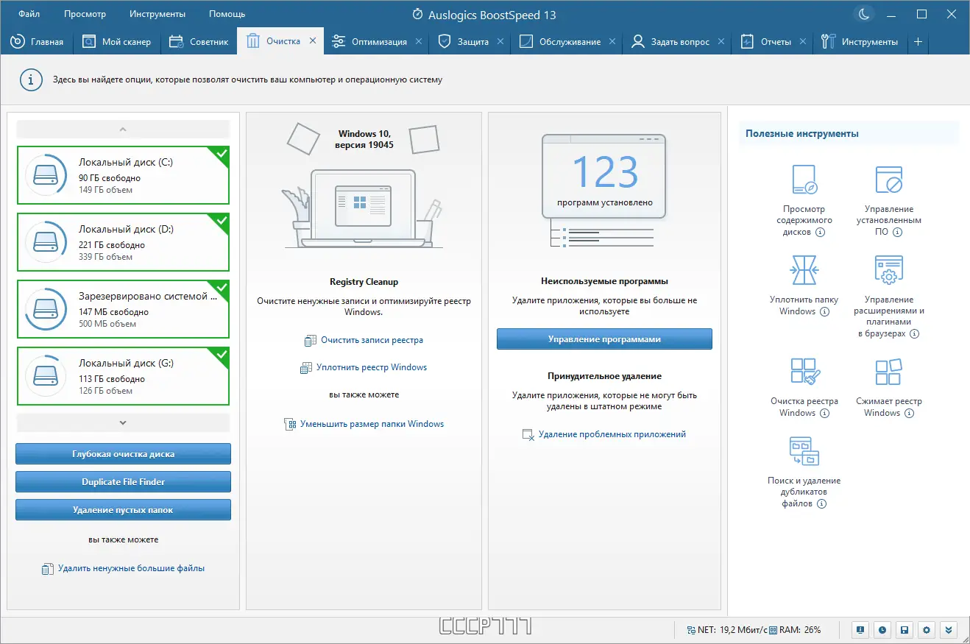Start the Очистка реестра Windows tool
Image resolution: width=970 pixels, height=644 pixels.
click(x=804, y=371)
